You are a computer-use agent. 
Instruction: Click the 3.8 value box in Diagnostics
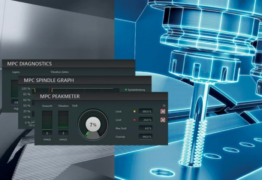click(x=15, y=102)
